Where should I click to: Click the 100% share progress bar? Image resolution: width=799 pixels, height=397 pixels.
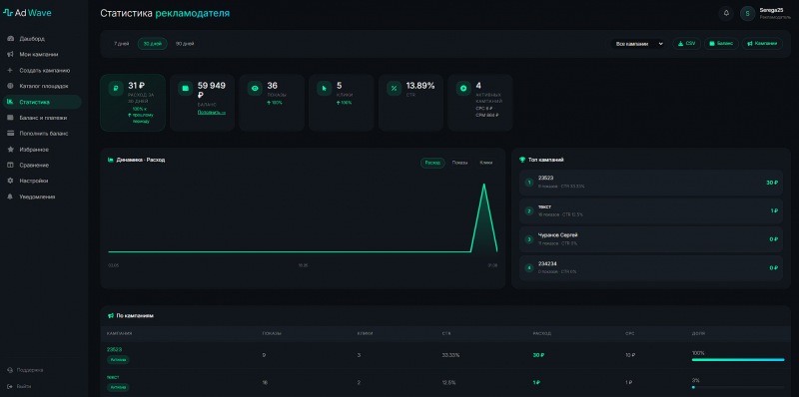tap(738, 360)
